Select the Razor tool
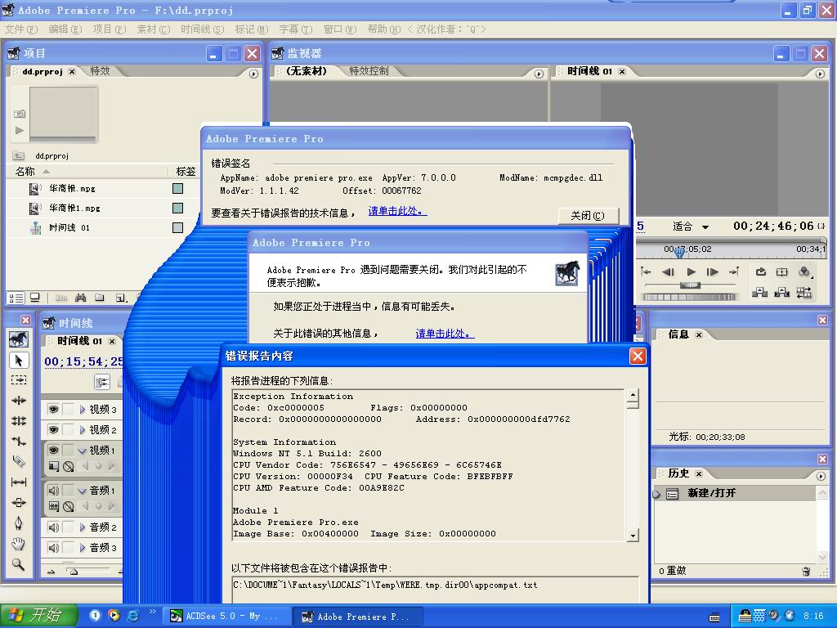This screenshot has height=628, width=837. coord(19,461)
